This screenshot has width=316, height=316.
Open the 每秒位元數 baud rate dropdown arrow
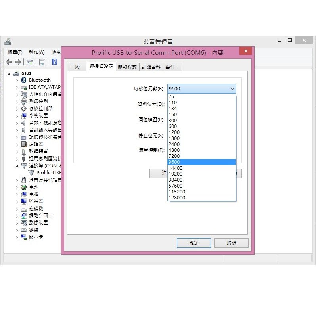coord(232,89)
